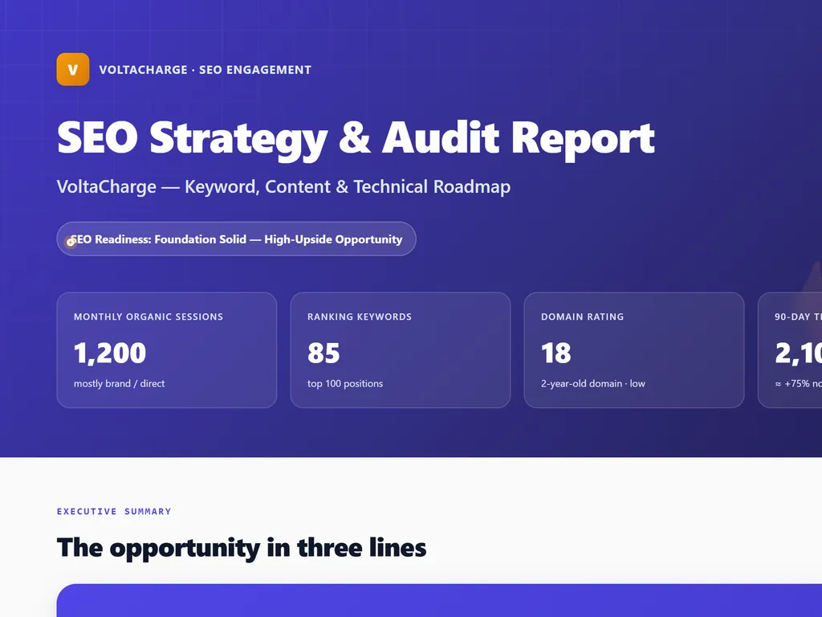
Task: Open the Domain Rating card
Action: [634, 350]
